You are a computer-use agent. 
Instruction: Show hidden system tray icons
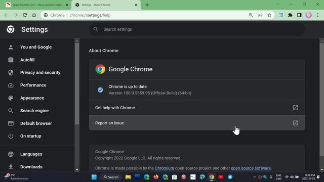tap(255, 177)
